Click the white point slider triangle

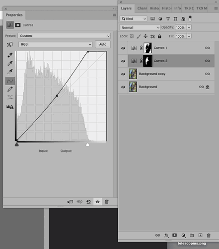[x=87, y=144]
